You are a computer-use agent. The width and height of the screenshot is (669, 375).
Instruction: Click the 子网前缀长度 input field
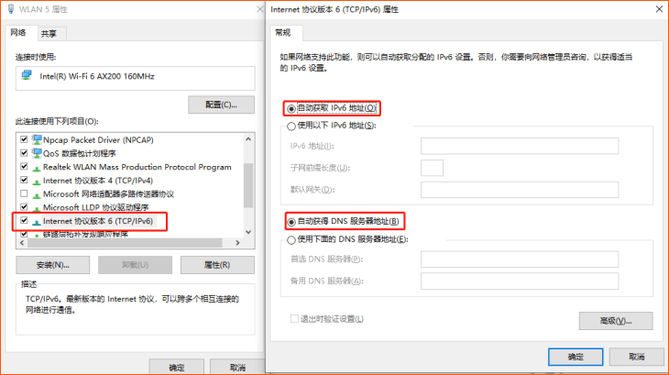click(x=432, y=168)
